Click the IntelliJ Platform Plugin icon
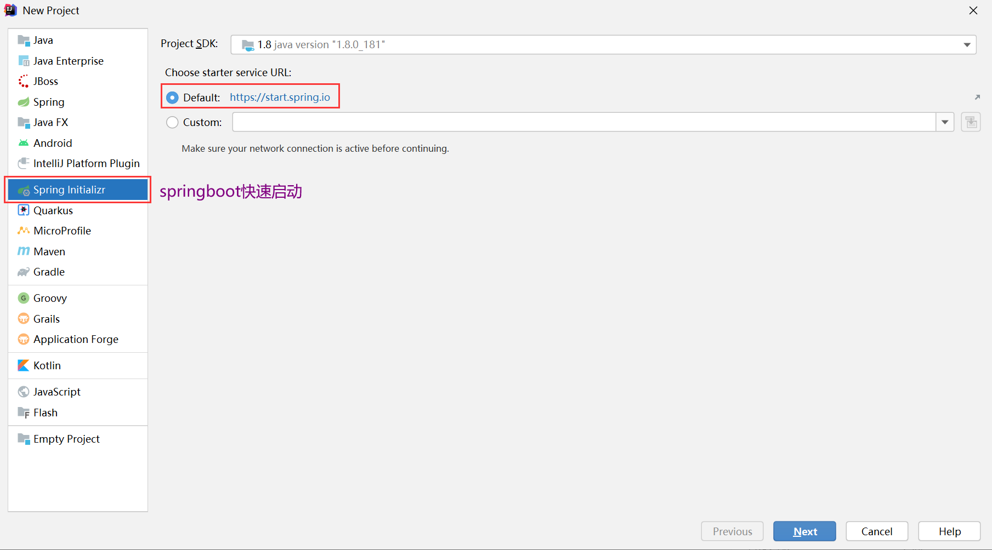Viewport: 992px width, 550px height. (24, 163)
